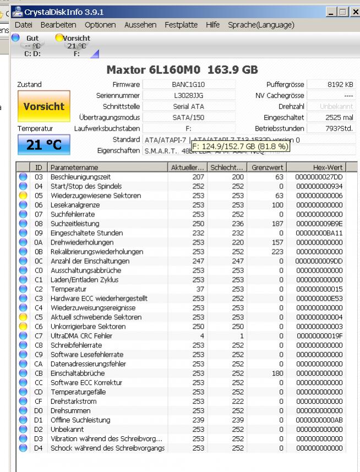Click the Firmware field BANC1G10

[x=189, y=85]
